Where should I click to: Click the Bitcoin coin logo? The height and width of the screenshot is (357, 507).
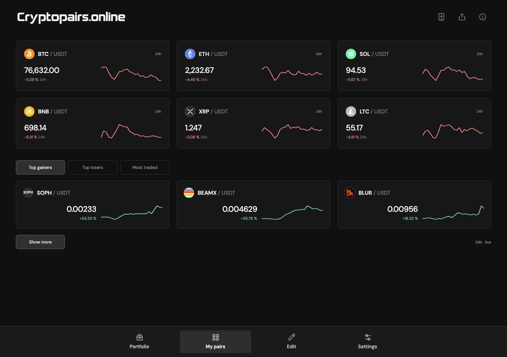pyautogui.click(x=29, y=54)
